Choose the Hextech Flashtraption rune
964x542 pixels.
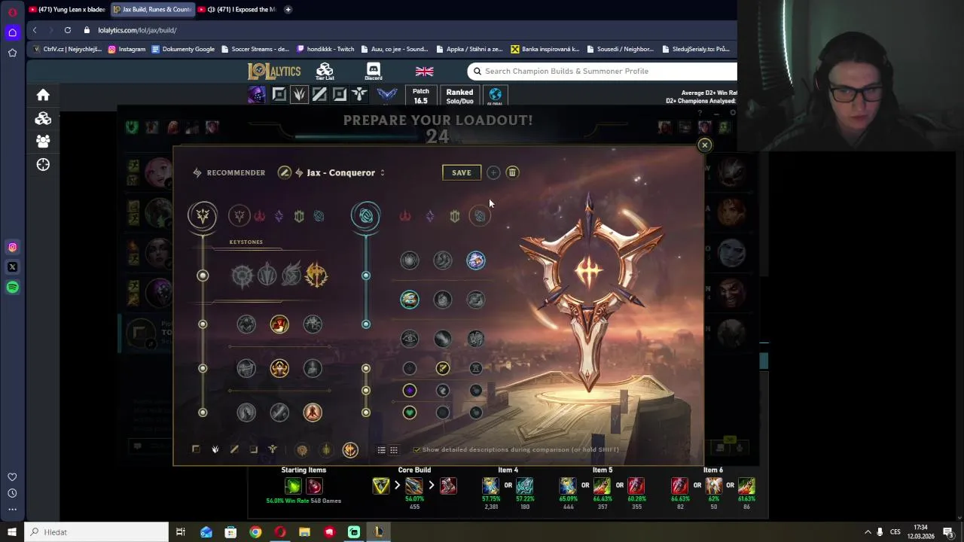click(409, 260)
